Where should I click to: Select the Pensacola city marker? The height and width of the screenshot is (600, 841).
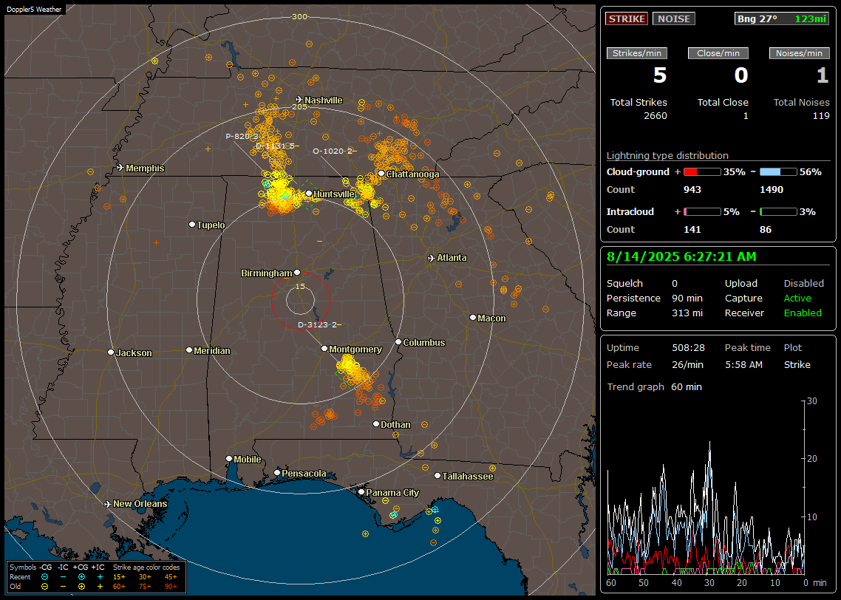pyautogui.click(x=277, y=472)
